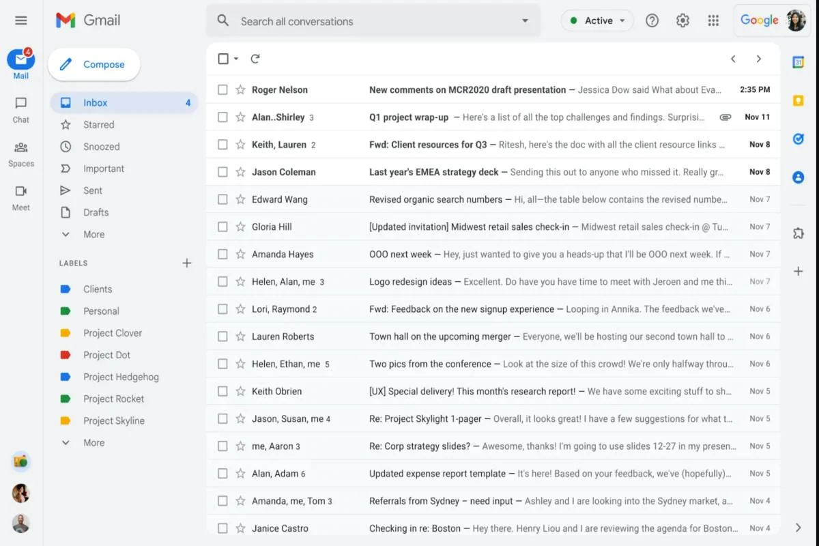The height and width of the screenshot is (546, 819).
Task: Star the Keith Obrien email
Action: point(240,391)
